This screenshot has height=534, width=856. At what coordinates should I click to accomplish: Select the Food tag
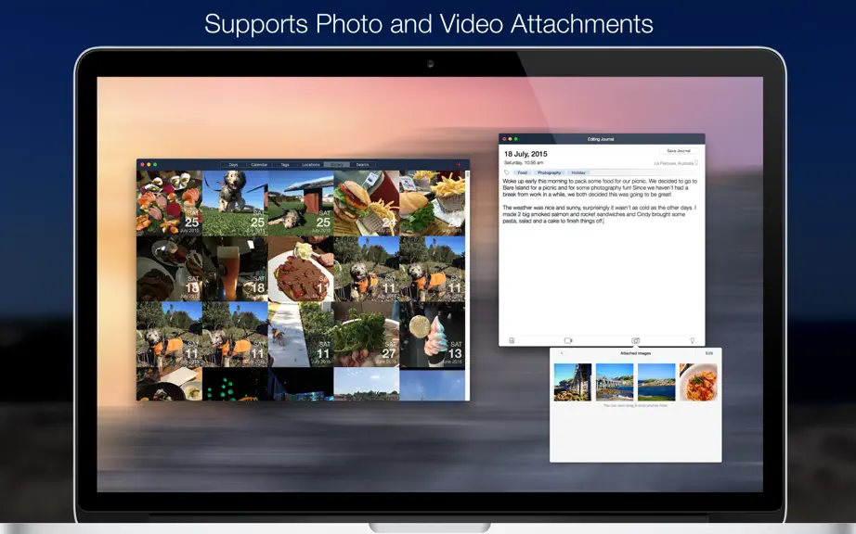[523, 172]
